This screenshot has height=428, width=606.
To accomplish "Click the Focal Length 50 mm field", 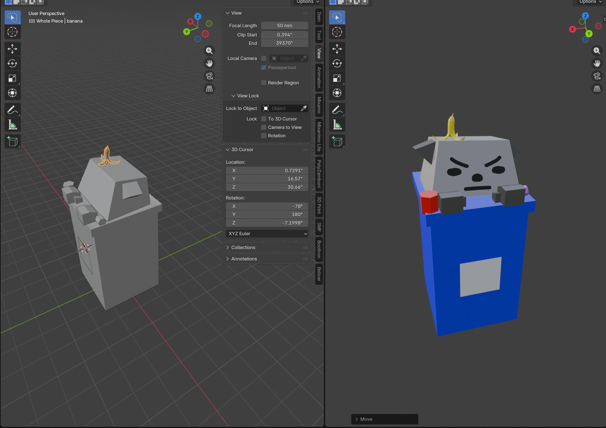I will (x=285, y=26).
